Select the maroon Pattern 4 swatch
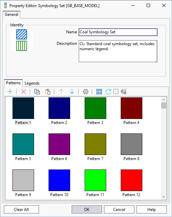The image size is (172, 217). 132,108
